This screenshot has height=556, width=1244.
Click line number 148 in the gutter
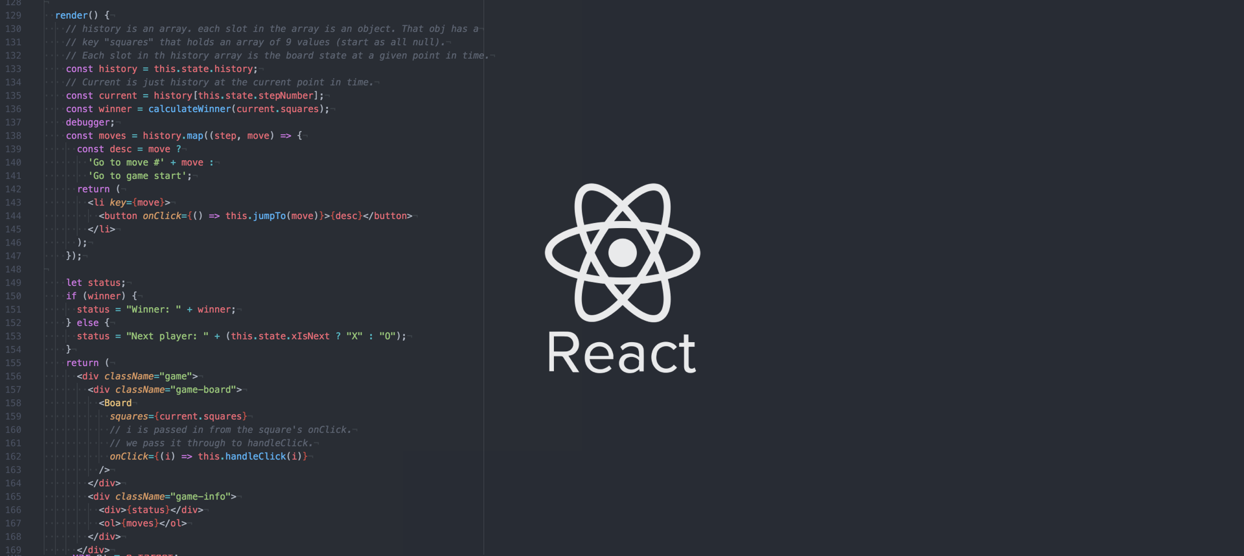click(x=13, y=269)
